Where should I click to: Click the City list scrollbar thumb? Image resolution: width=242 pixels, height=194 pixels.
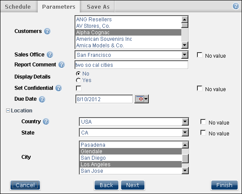[185, 158]
